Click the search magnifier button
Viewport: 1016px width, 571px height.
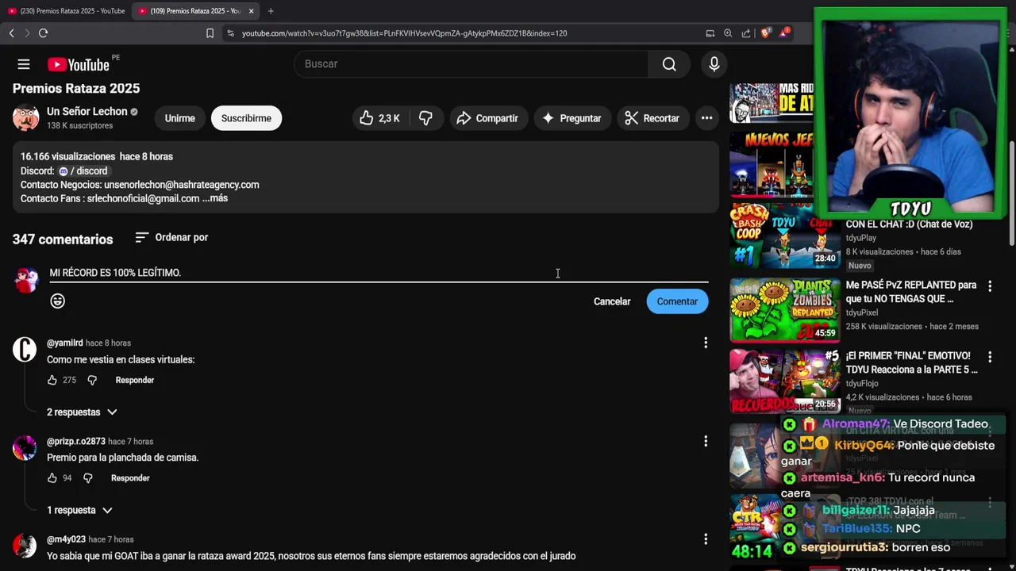point(669,64)
